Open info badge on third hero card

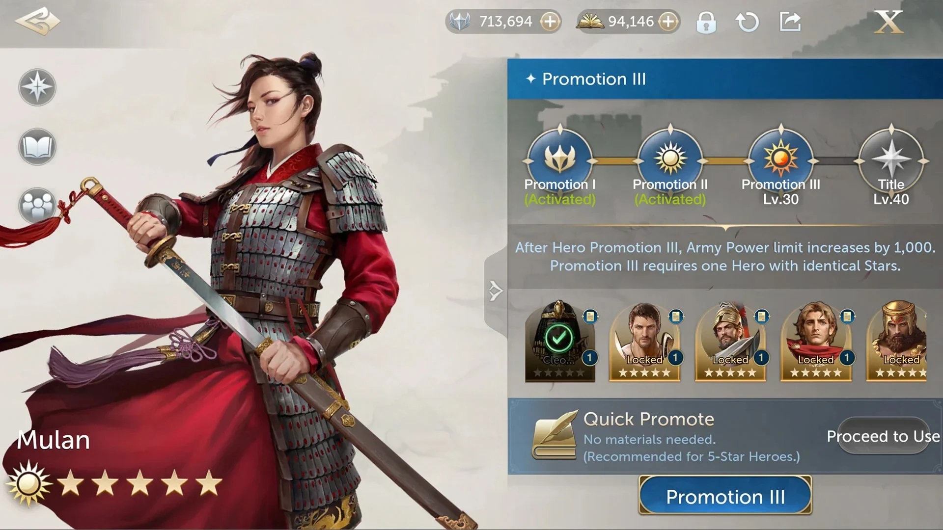coord(761,317)
